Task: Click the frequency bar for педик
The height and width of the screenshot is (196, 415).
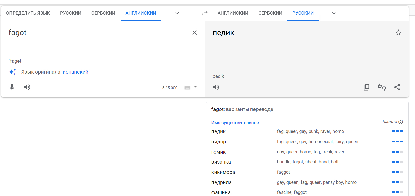Action: pos(397,131)
